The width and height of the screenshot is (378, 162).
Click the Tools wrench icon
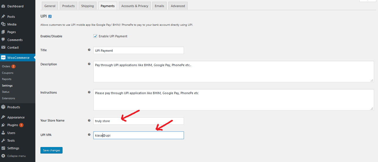tap(3, 141)
